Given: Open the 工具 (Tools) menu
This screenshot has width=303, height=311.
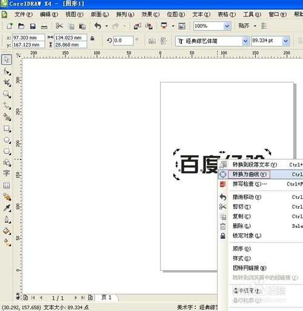Looking at the screenshot, I should 252,15.
